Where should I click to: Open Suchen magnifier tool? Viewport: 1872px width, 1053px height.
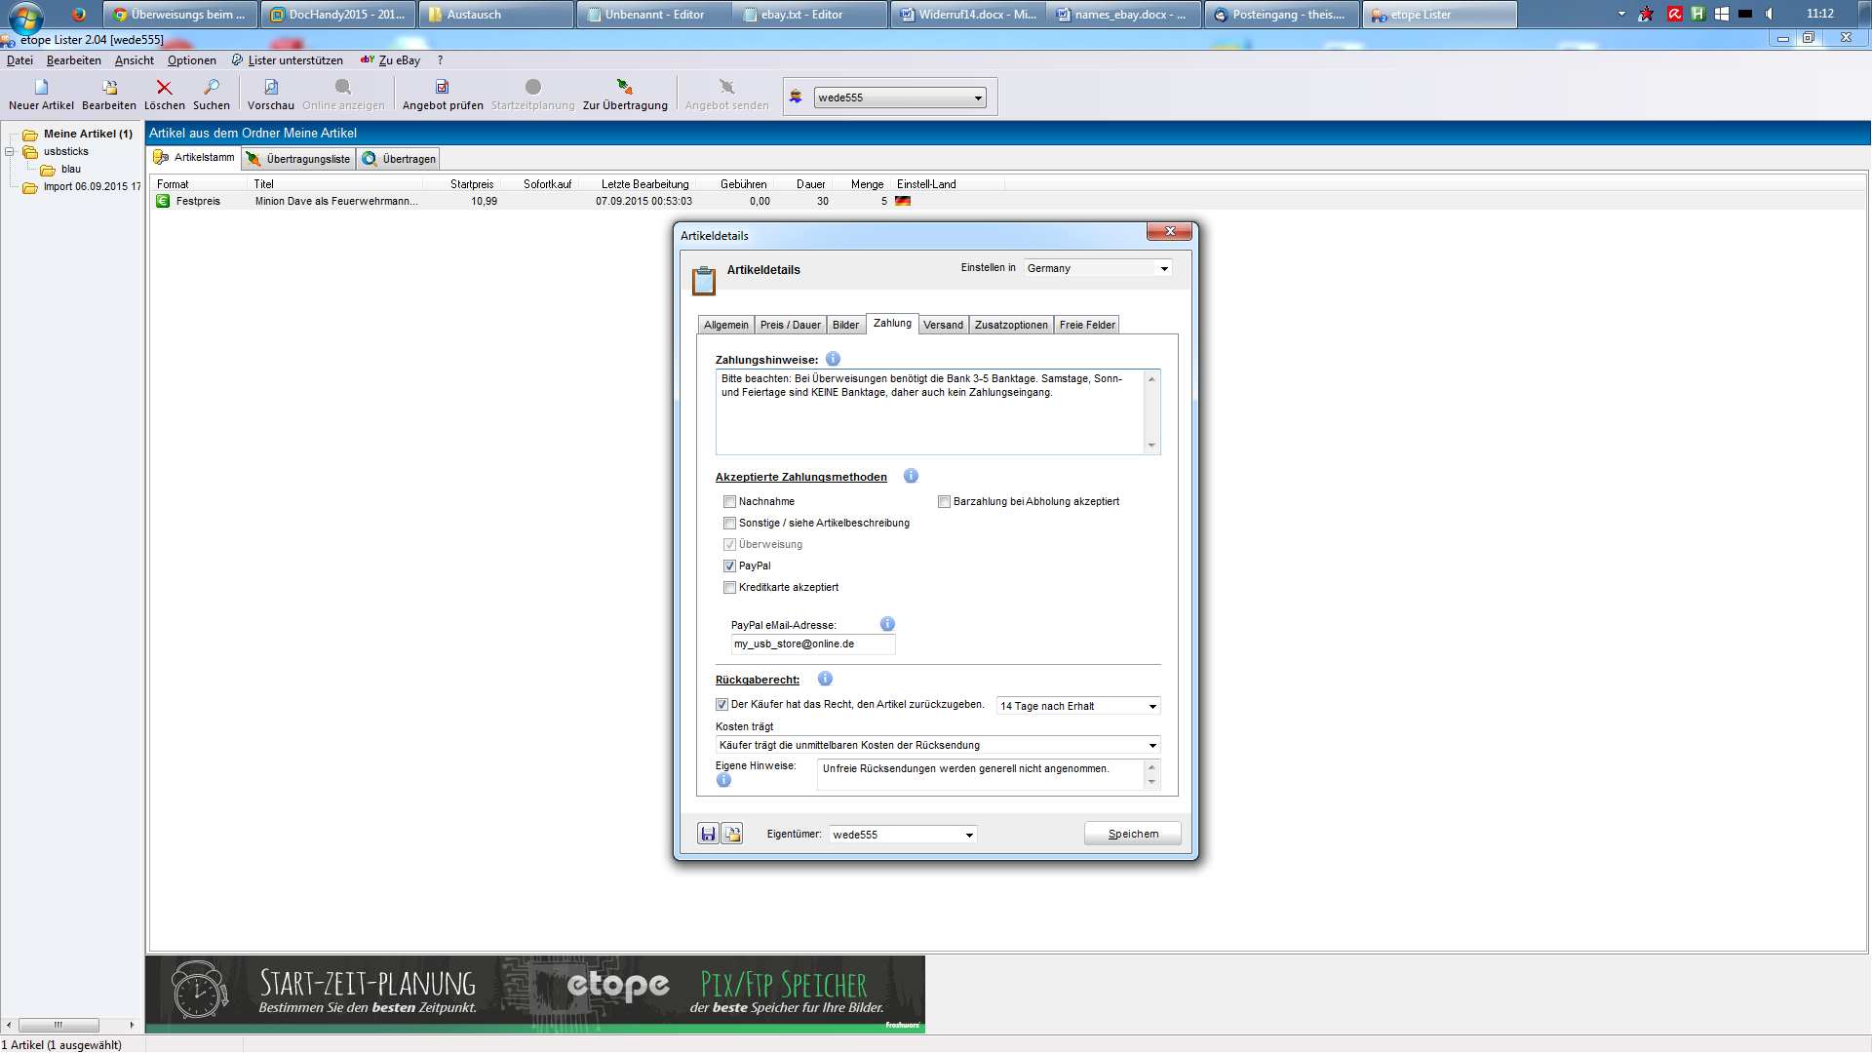point(212,88)
